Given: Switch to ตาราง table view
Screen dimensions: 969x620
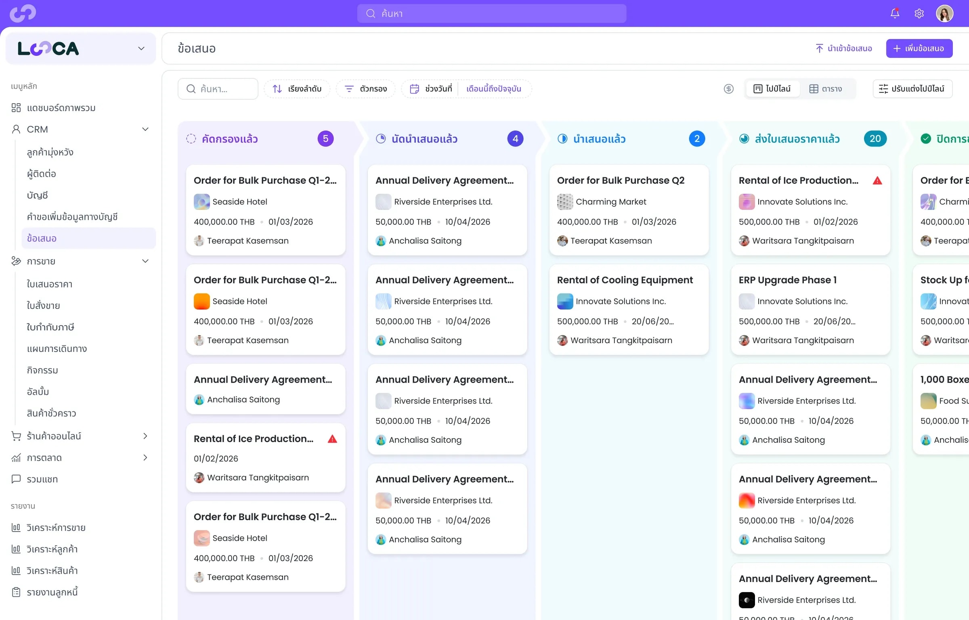Looking at the screenshot, I should click(x=826, y=89).
